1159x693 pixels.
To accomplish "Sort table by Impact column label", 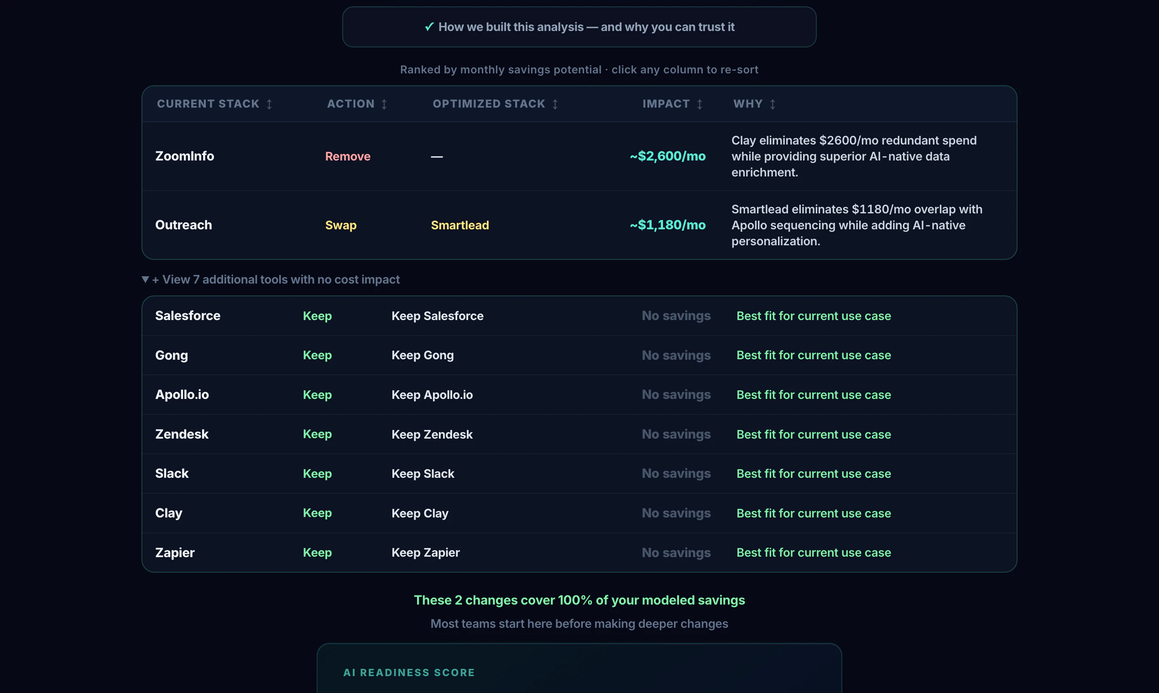I will pyautogui.click(x=666, y=103).
